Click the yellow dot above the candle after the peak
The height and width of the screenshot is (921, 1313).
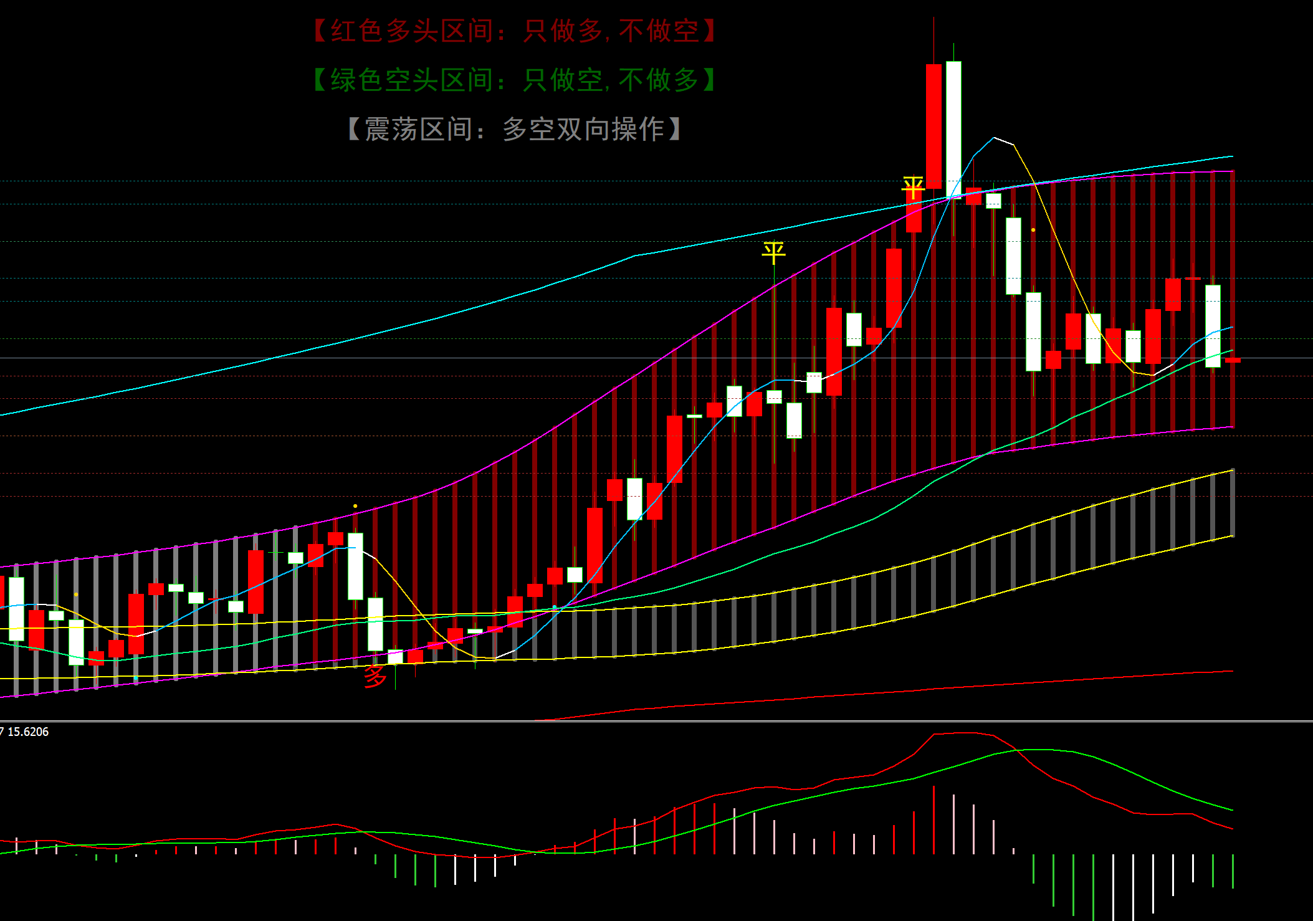coord(1033,230)
